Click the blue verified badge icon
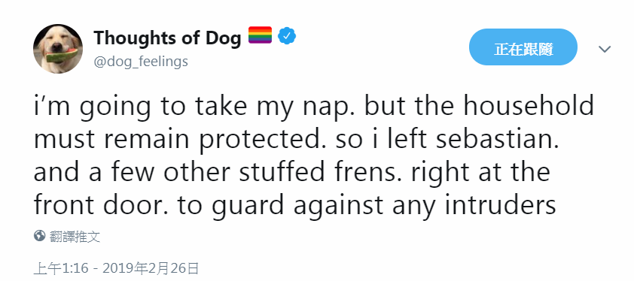The width and height of the screenshot is (634, 281). (x=287, y=36)
